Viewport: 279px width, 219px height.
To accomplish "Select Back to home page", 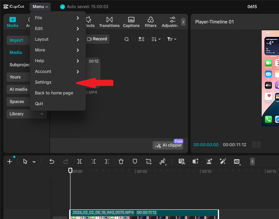I will tap(58, 93).
